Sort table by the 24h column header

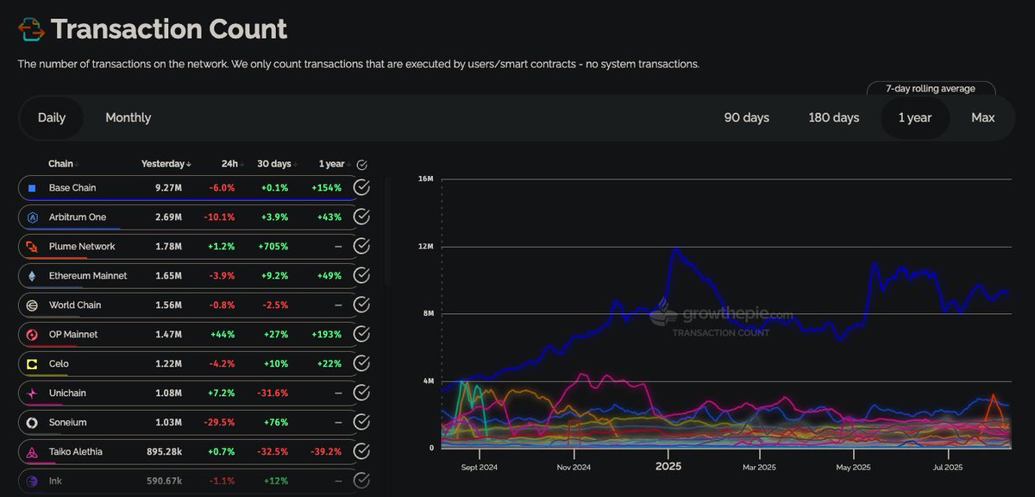point(232,164)
